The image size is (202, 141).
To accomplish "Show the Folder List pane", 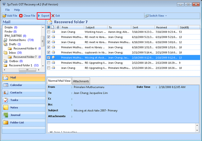I will (6, 123).
